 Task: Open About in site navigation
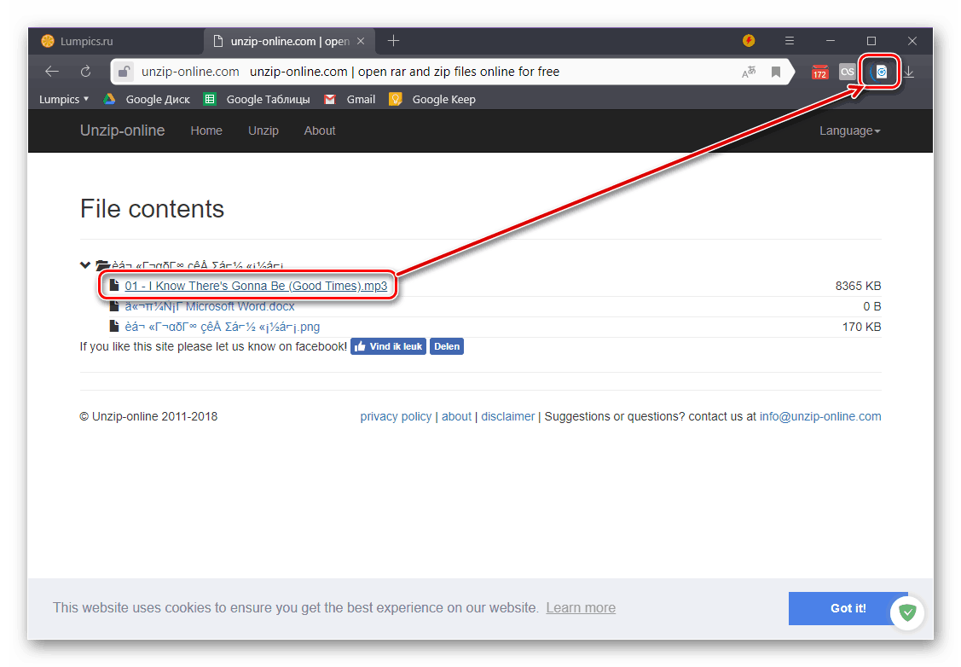(x=320, y=130)
